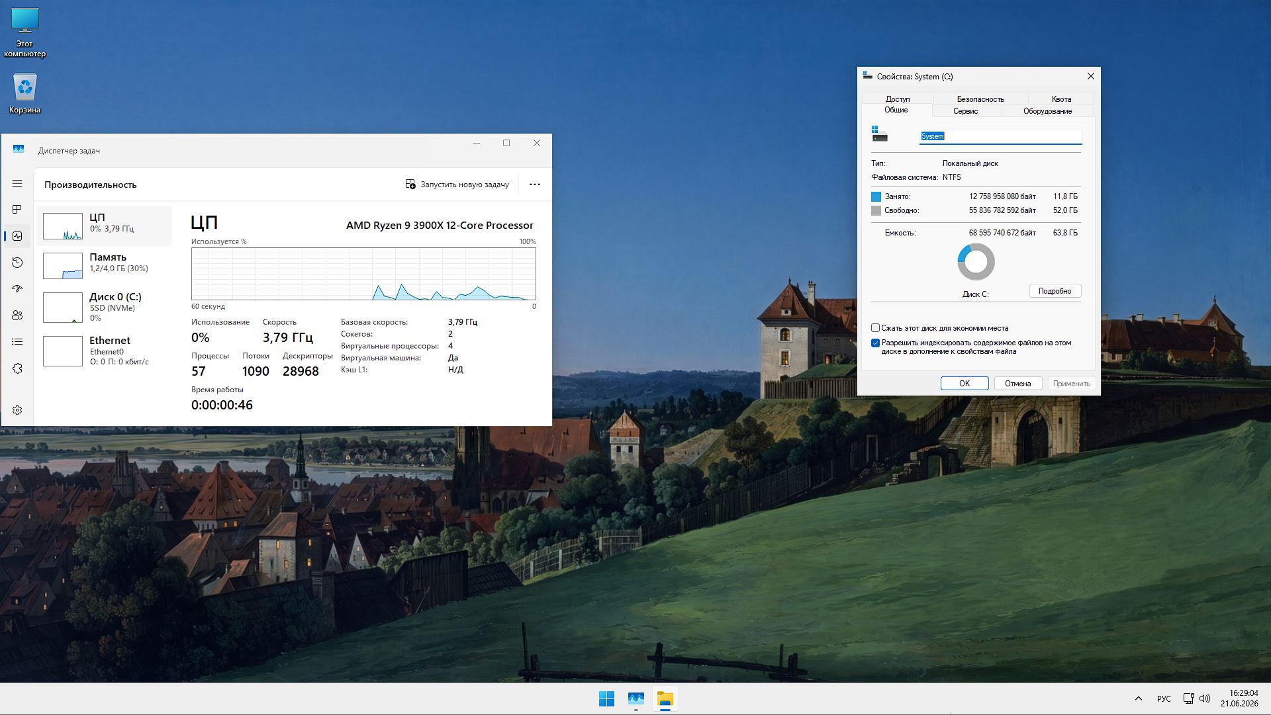Close the Свойства: System (C:) dialog
The height and width of the screenshot is (715, 1271).
click(1090, 76)
